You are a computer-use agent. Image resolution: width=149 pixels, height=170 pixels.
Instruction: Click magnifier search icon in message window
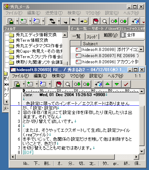(x=68, y=84)
